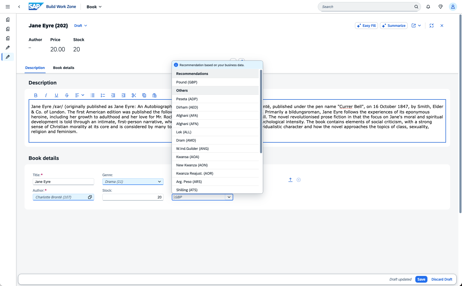The image size is (462, 286).
Task: Cut selection with scissors icon
Action: point(134,95)
